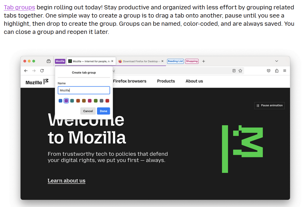Click the forward navigation arrow
Viewport: 305px width, 207px height.
[x=34, y=71]
